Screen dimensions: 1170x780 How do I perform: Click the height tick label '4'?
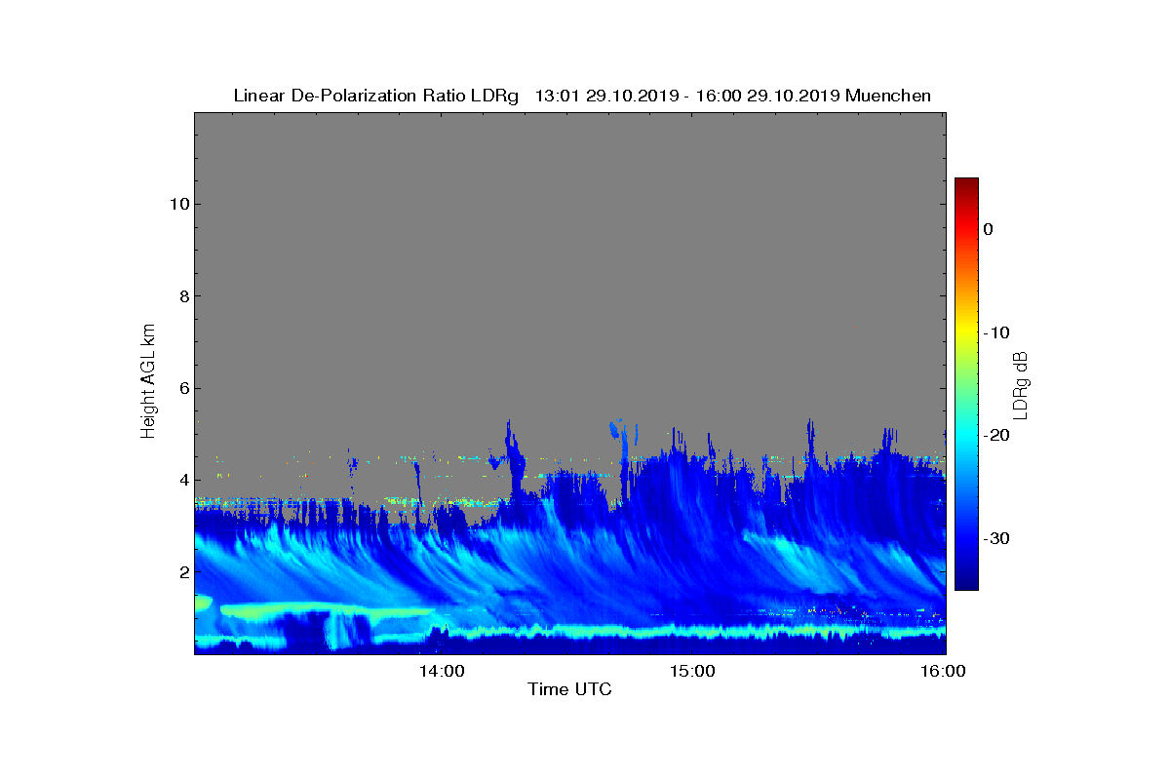tap(182, 480)
